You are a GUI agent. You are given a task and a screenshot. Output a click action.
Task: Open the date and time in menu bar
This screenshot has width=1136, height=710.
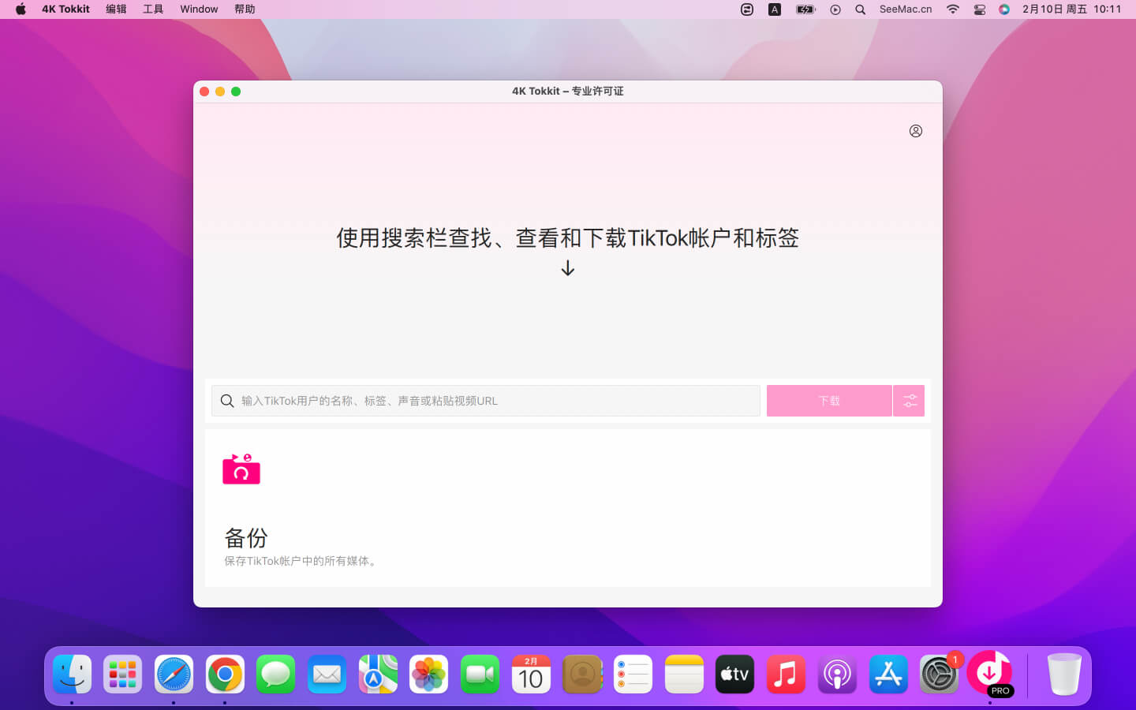[1071, 9]
